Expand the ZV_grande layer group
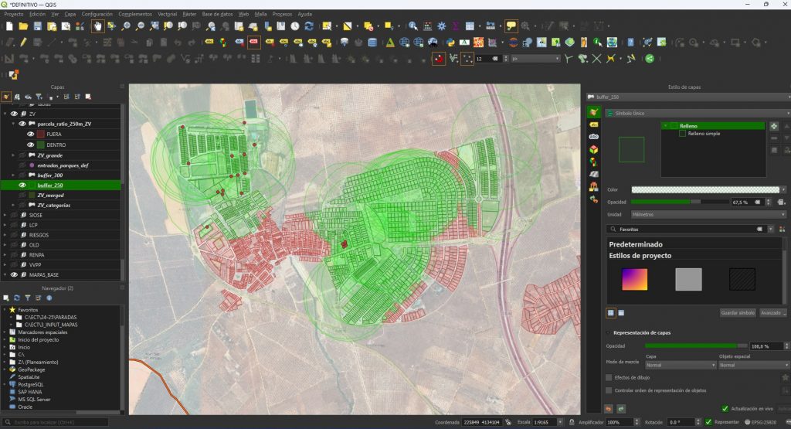Screen dimensions: 791x429 pyautogui.click(x=14, y=155)
